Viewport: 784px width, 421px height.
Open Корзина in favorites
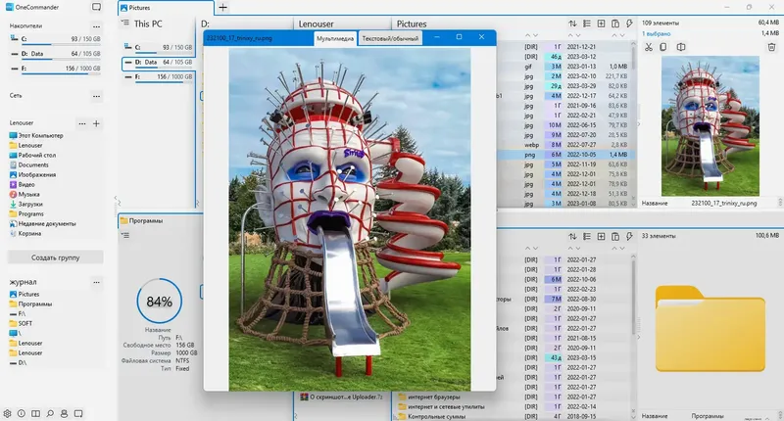coord(25,234)
